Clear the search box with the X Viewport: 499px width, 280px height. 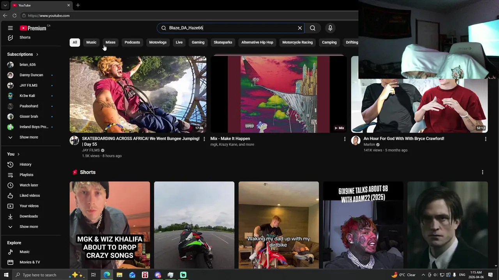(x=300, y=28)
